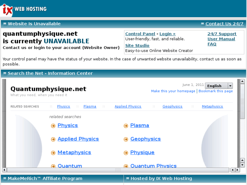
Task: Open the Control Panel link
Action: (x=140, y=34)
